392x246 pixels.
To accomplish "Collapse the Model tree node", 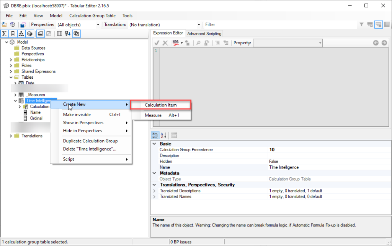I will (x=7, y=42).
